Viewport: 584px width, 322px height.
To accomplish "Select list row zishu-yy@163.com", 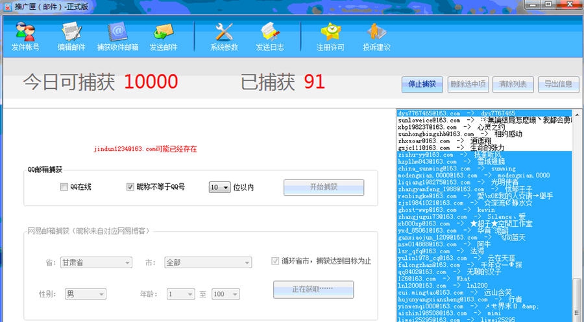I will point(484,155).
